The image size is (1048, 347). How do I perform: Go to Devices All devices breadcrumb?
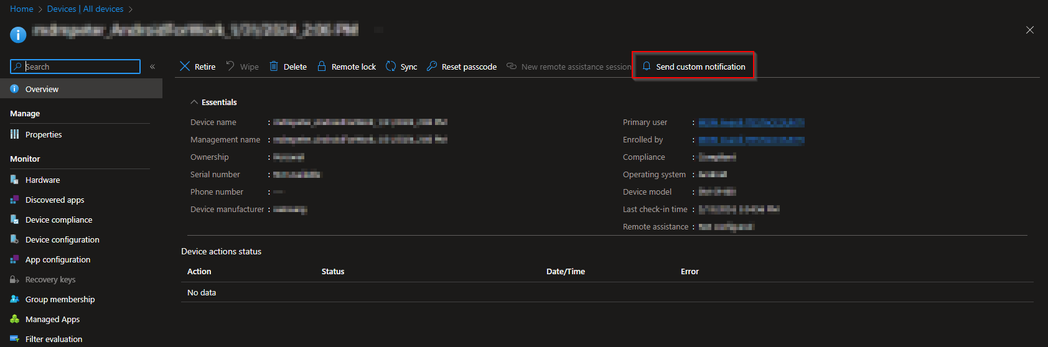click(85, 9)
